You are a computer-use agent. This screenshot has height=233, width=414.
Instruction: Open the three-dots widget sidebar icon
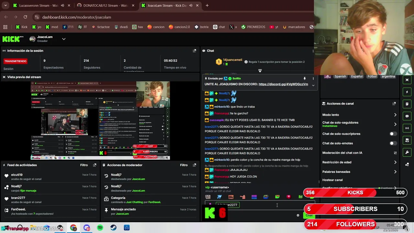click(407, 164)
